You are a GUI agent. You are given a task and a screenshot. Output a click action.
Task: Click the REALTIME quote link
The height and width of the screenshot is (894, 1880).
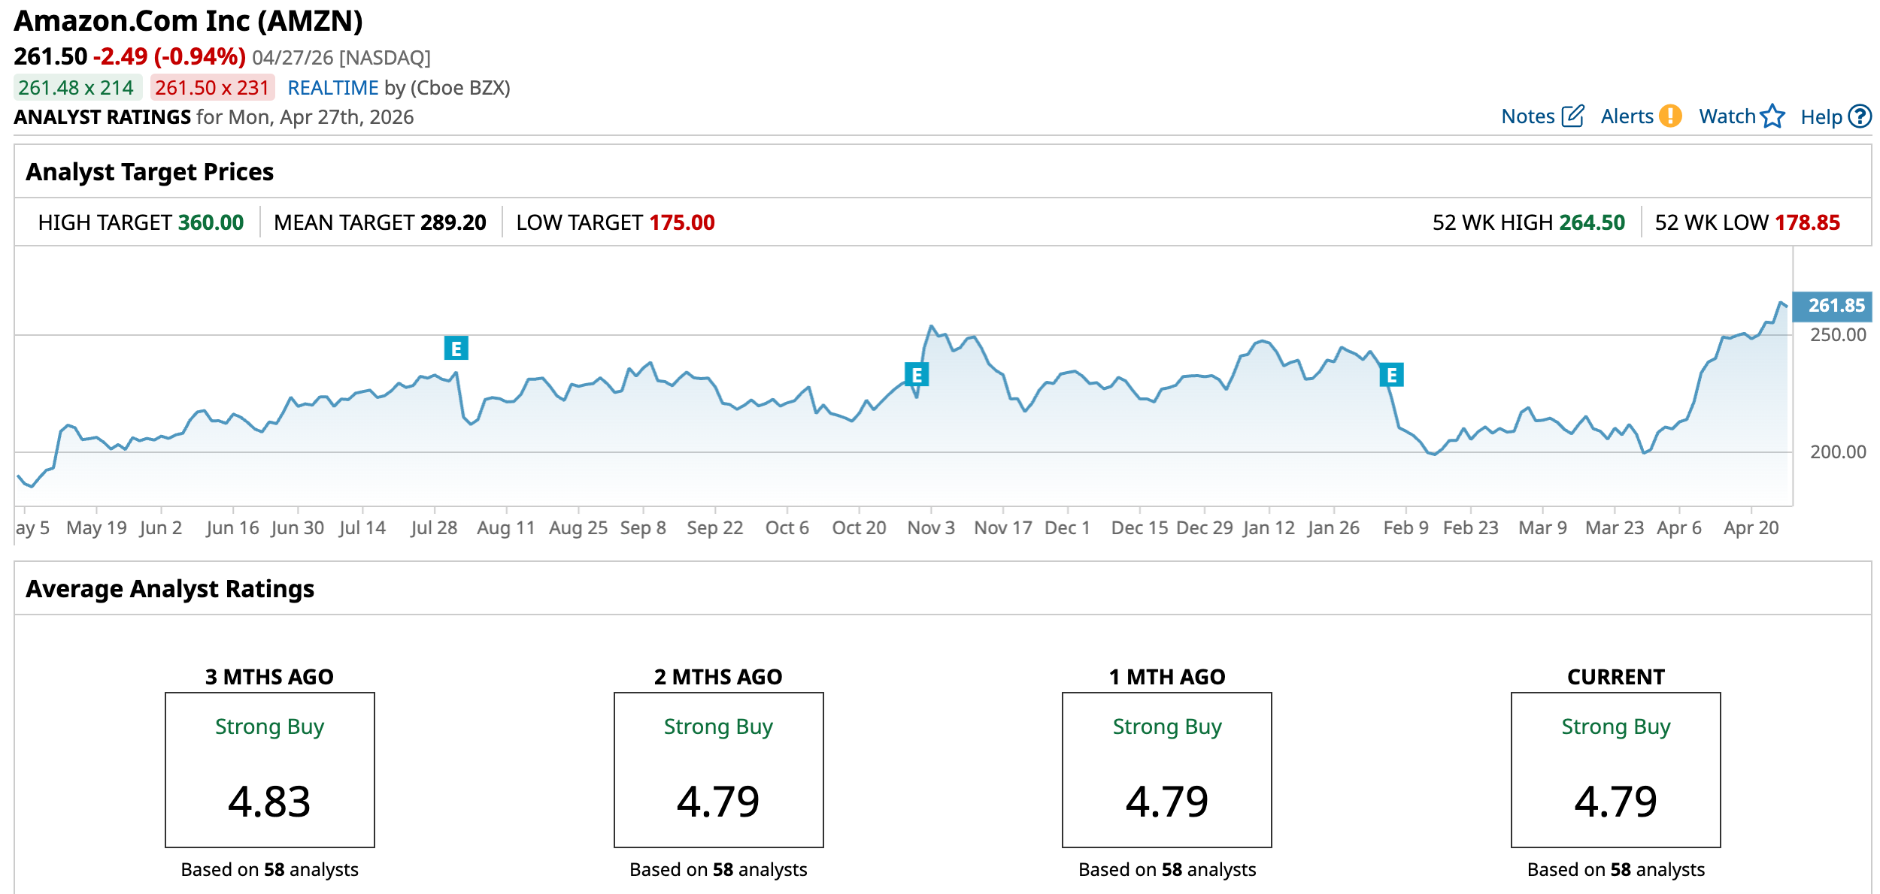coord(332,88)
